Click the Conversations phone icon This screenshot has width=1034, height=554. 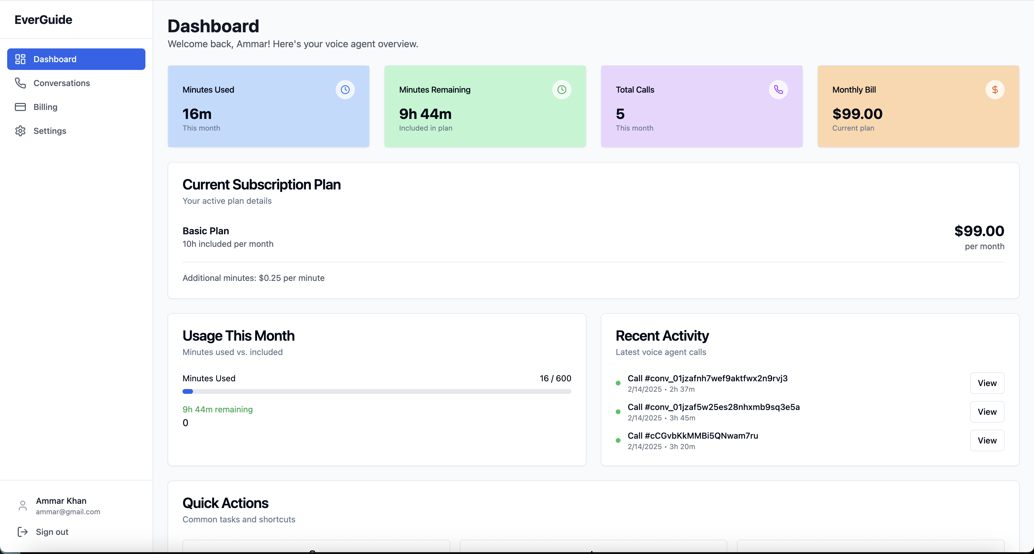(20, 83)
